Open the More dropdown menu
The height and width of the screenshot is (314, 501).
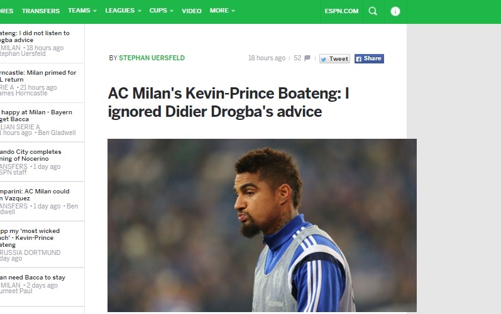pyautogui.click(x=223, y=11)
